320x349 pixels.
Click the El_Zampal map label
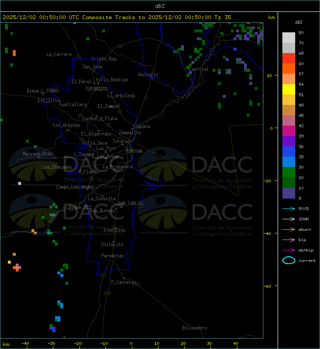[109, 106]
